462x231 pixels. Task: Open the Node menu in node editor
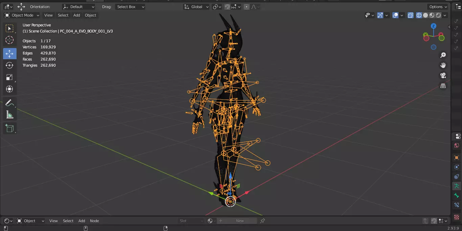[x=94, y=221]
